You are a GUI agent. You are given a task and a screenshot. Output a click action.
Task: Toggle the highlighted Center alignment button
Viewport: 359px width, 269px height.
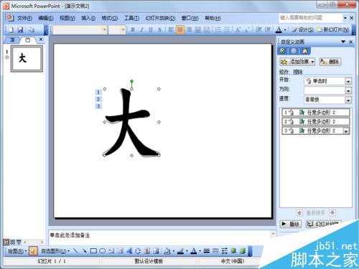click(x=180, y=30)
